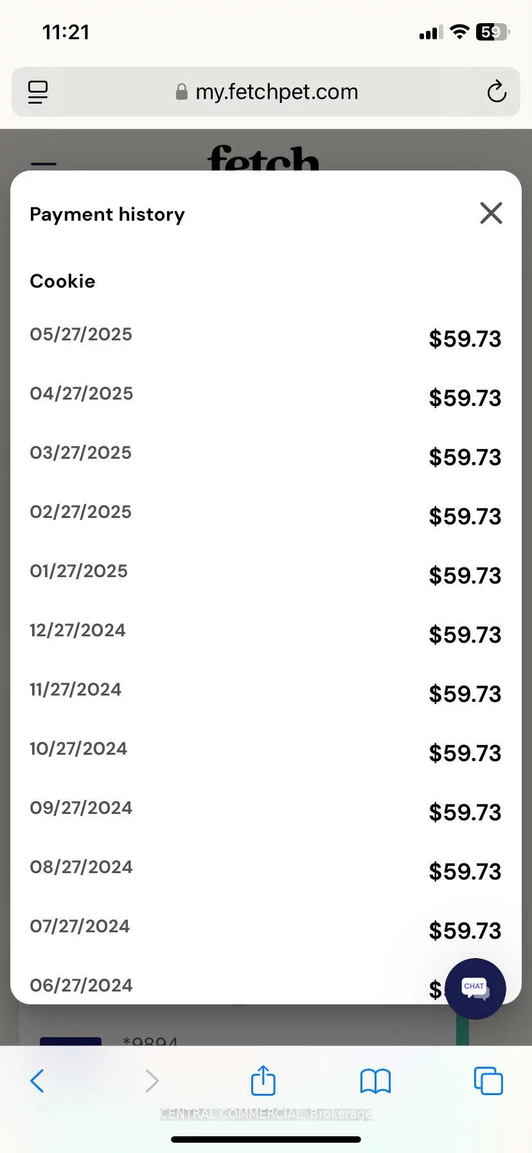Tap the Cookie pet name heading
This screenshot has height=1153, width=532.
(x=62, y=281)
